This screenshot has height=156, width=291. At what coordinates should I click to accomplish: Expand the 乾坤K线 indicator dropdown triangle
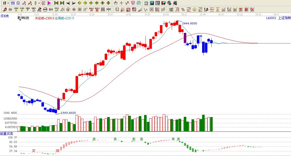tap(20, 20)
